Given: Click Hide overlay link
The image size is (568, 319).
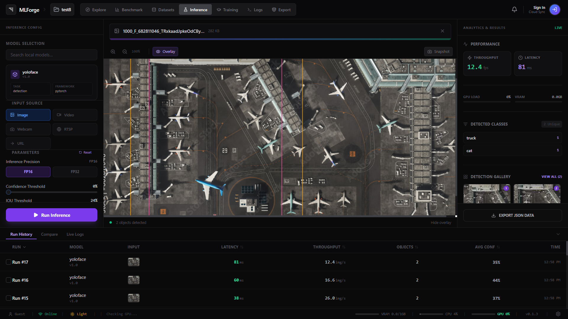Looking at the screenshot, I should tap(441, 222).
